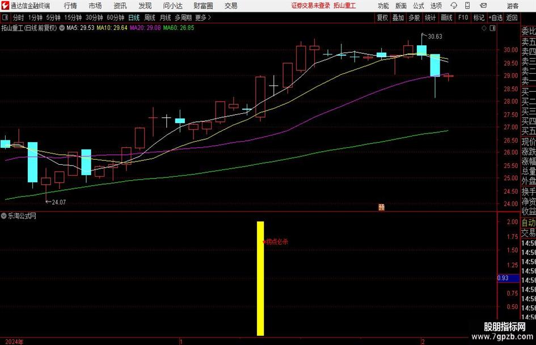Open the mail envelope icon

click(483, 6)
